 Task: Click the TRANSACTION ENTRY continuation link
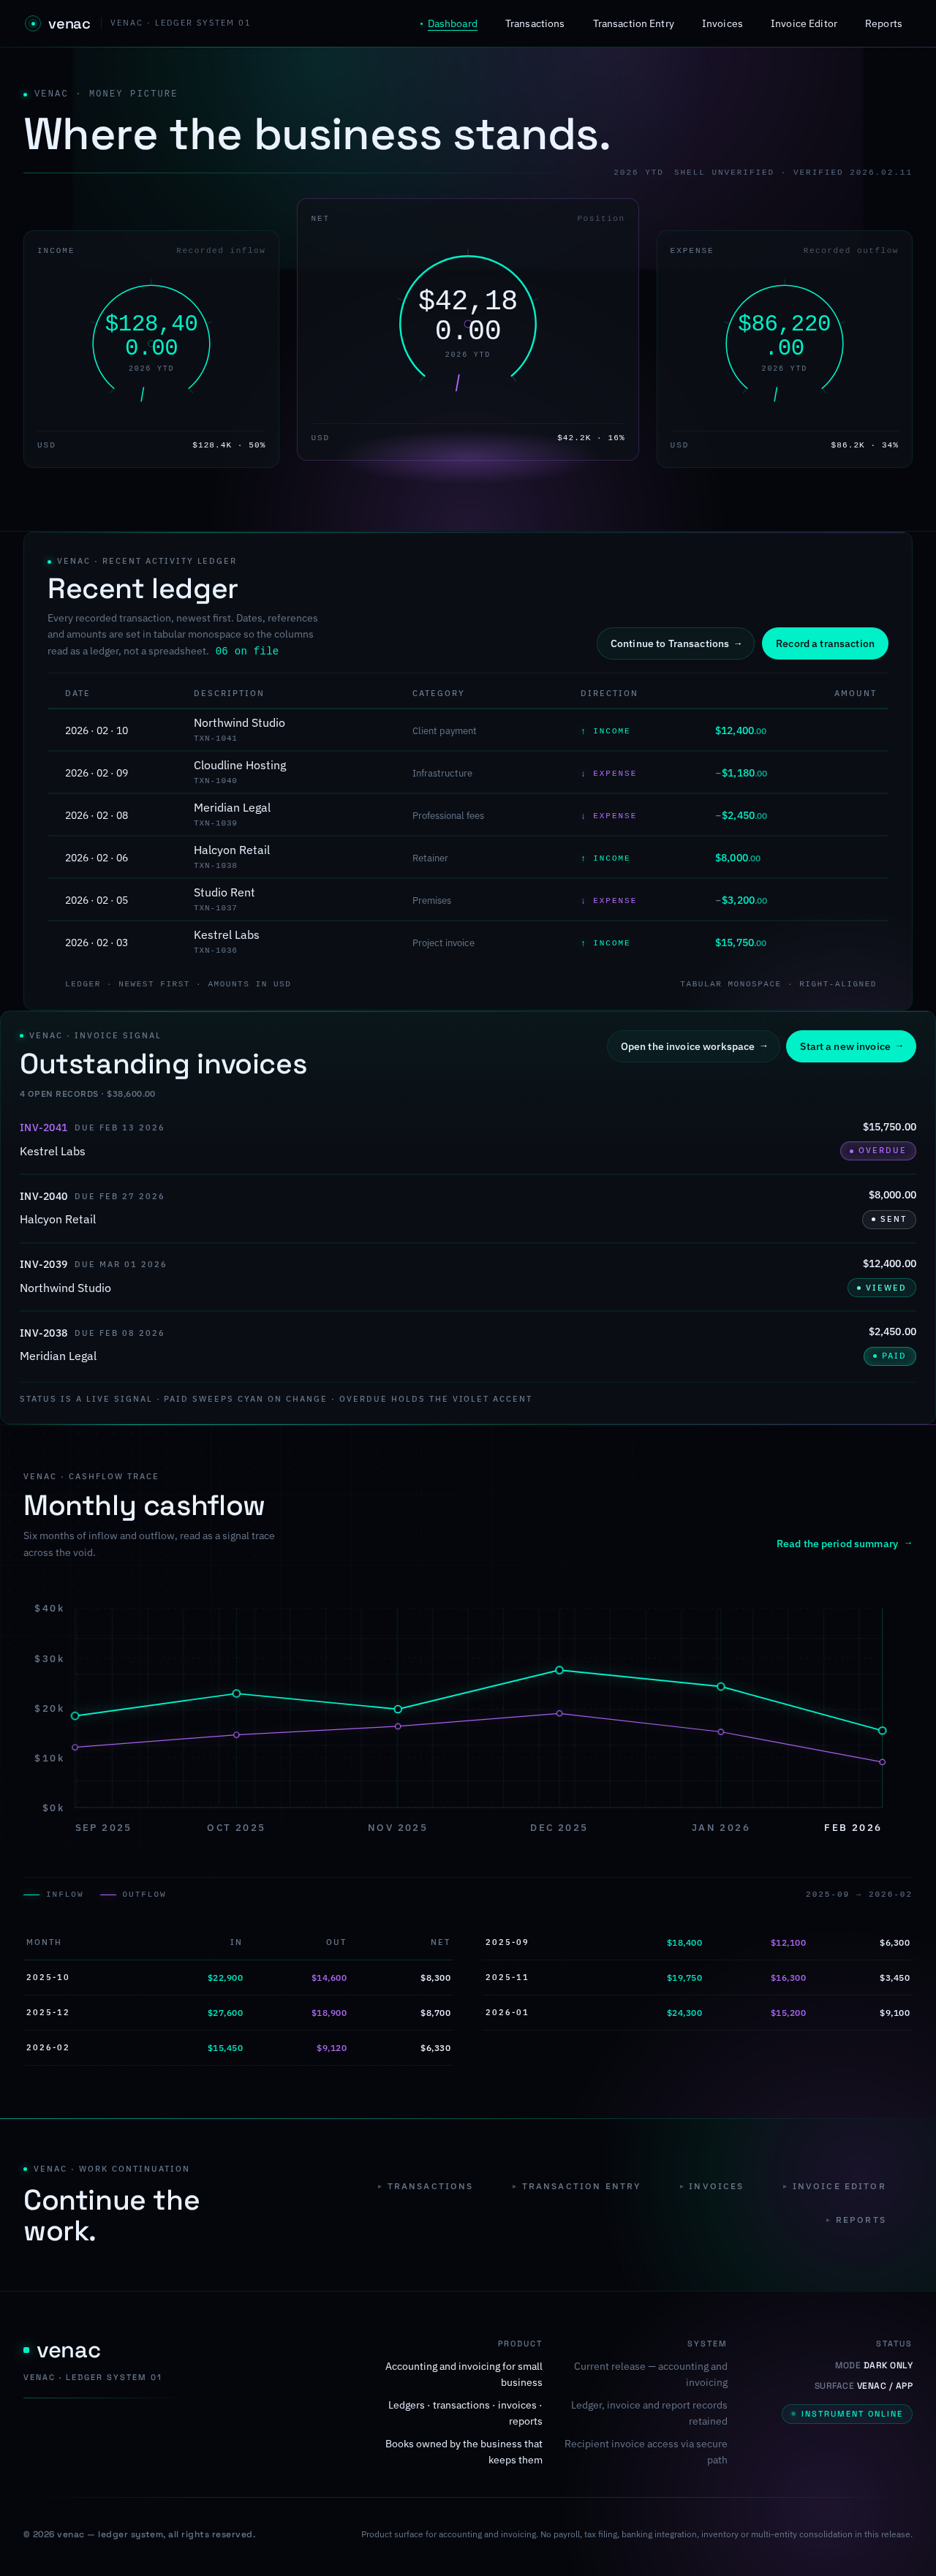pos(576,2186)
